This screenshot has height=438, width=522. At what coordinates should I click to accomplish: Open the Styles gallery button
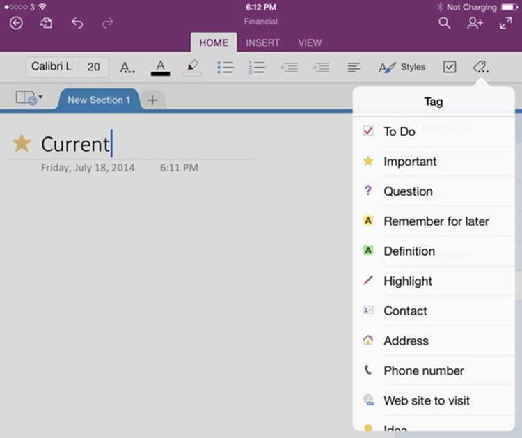tap(402, 67)
